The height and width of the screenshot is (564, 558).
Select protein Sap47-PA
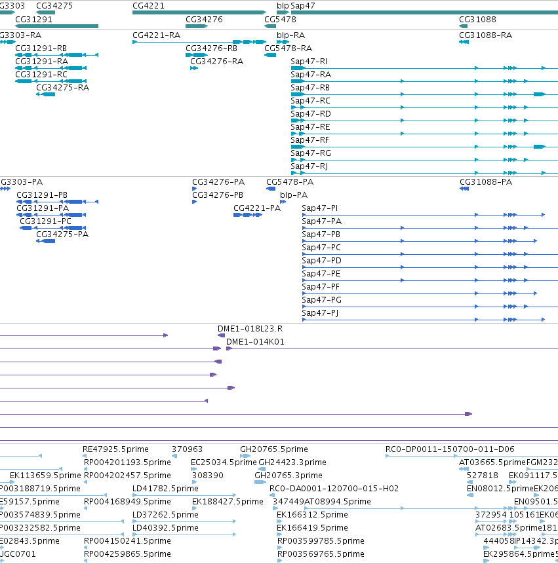[x=430, y=228]
